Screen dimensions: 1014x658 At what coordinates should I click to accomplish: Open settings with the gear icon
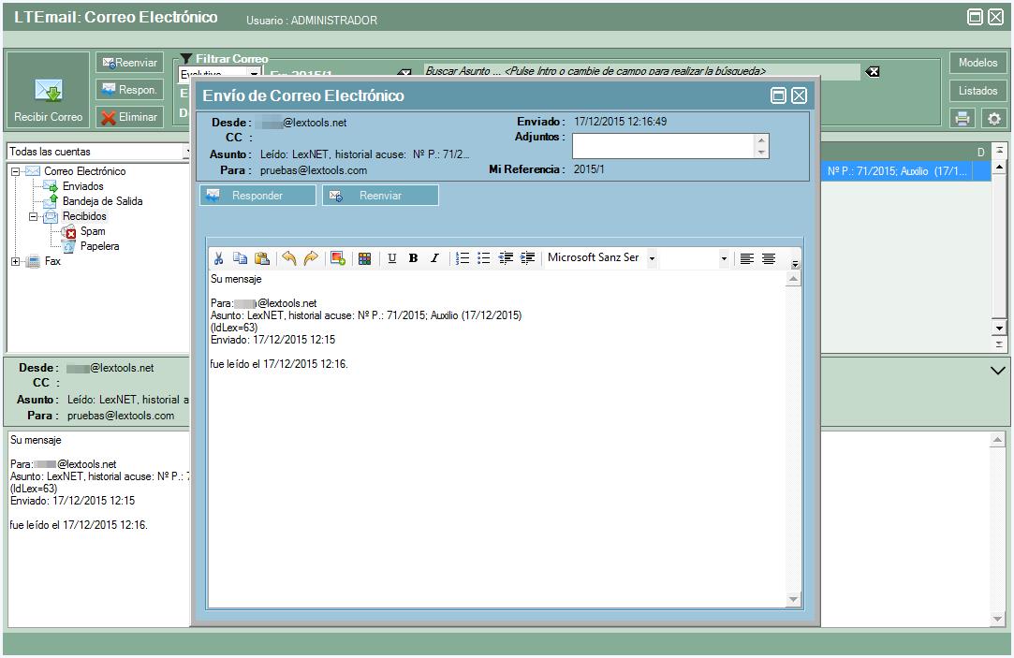click(993, 118)
